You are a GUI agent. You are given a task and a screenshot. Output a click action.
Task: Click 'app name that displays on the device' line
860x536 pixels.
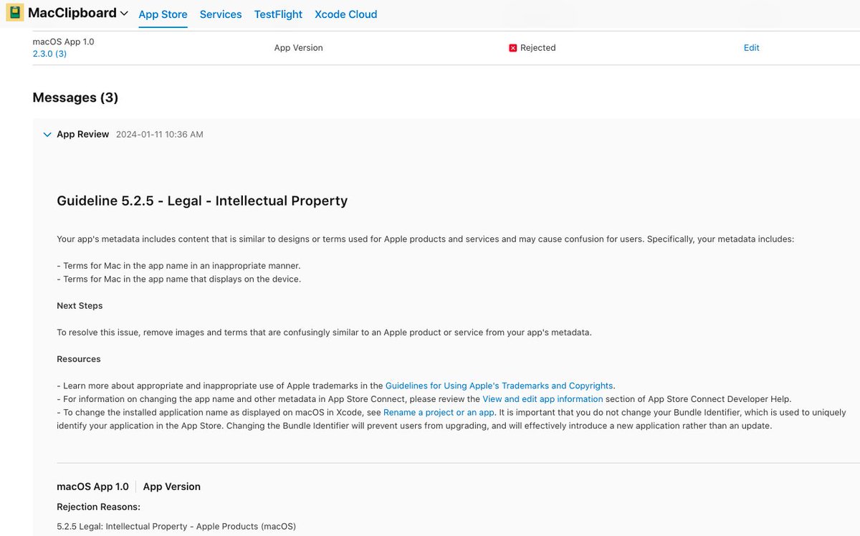pyautogui.click(x=178, y=279)
